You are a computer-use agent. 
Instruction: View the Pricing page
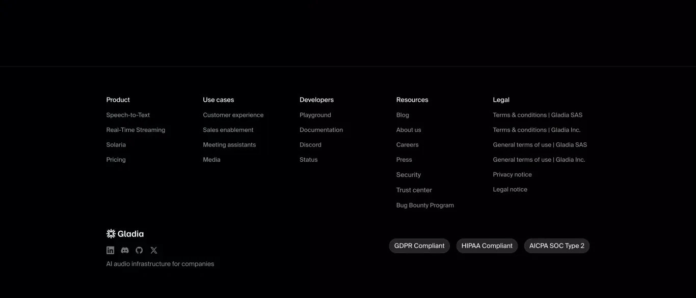click(116, 159)
